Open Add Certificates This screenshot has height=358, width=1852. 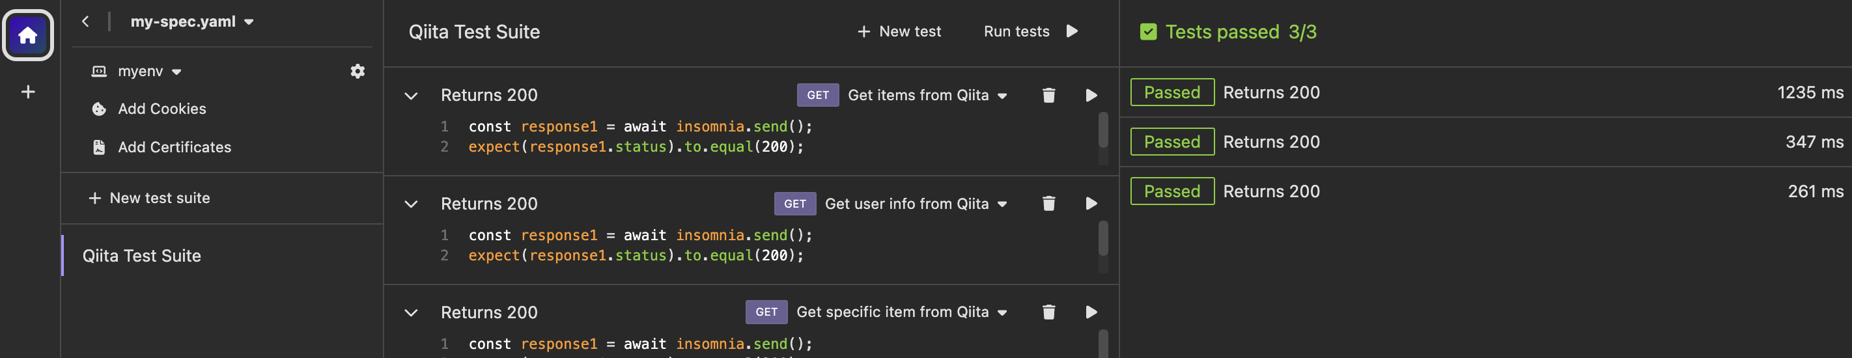pos(174,147)
